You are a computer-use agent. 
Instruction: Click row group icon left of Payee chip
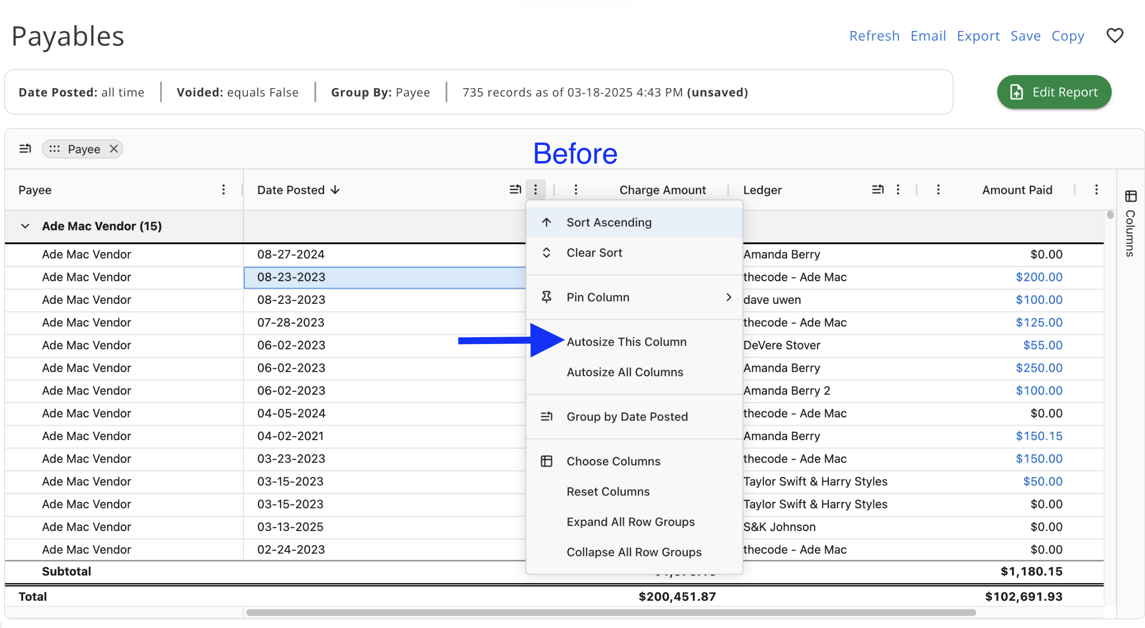pyautogui.click(x=25, y=149)
